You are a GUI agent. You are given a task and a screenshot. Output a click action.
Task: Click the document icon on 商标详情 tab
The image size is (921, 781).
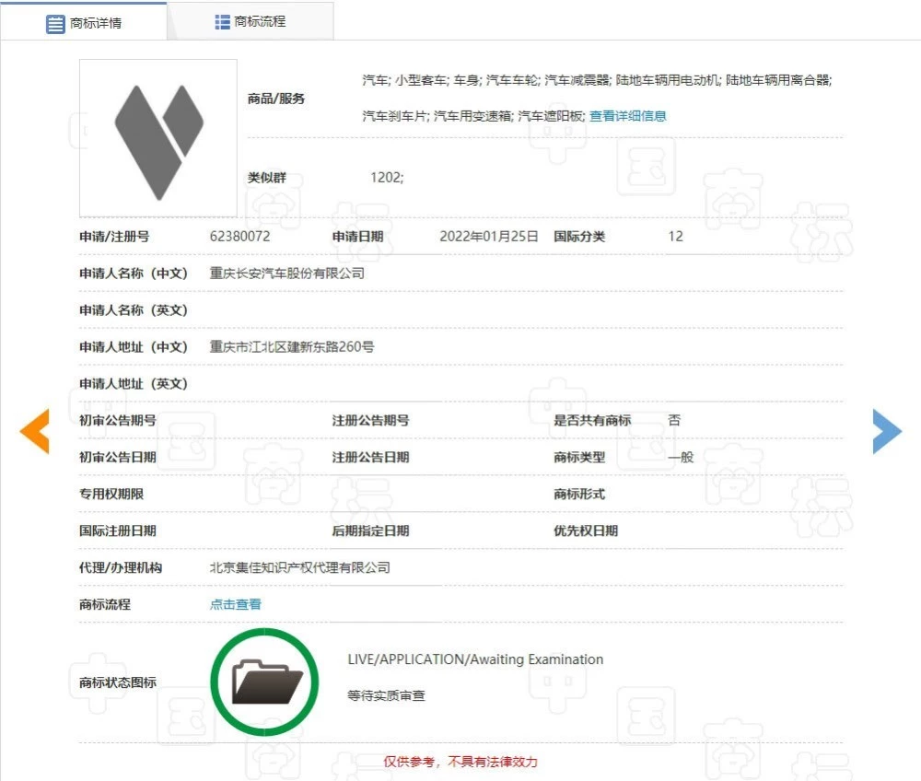56,22
